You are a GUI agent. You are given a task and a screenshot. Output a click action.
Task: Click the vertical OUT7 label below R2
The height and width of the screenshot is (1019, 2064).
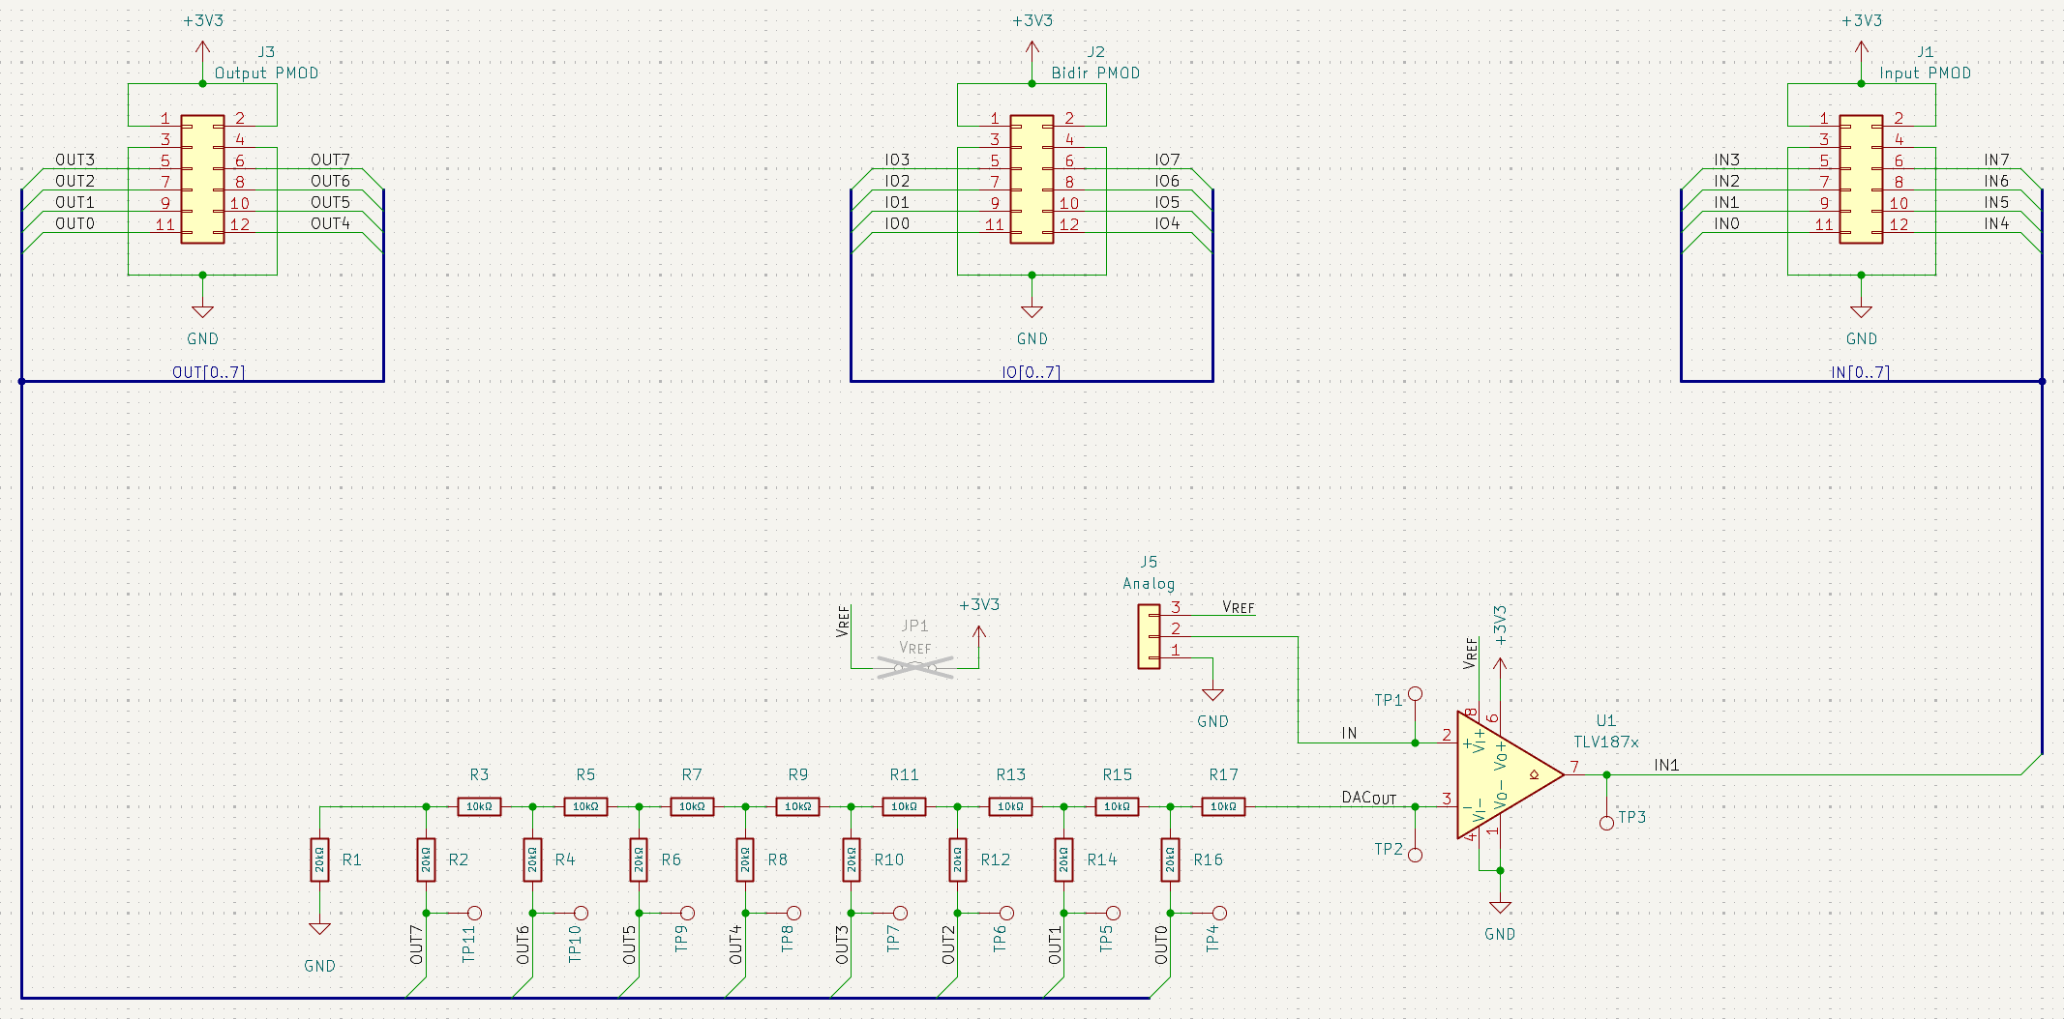(416, 945)
